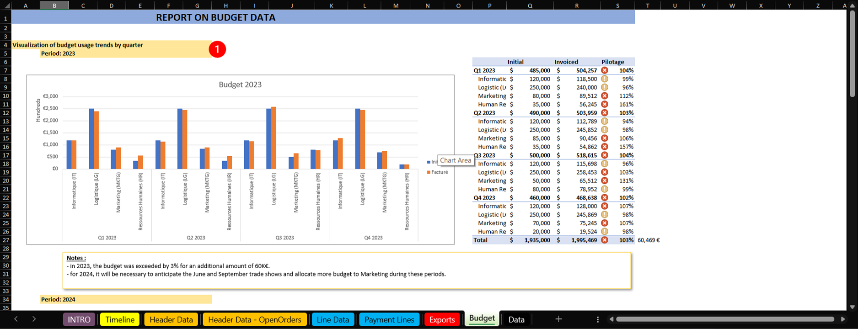Select row 27 header
858x329 pixels.
pos(6,240)
